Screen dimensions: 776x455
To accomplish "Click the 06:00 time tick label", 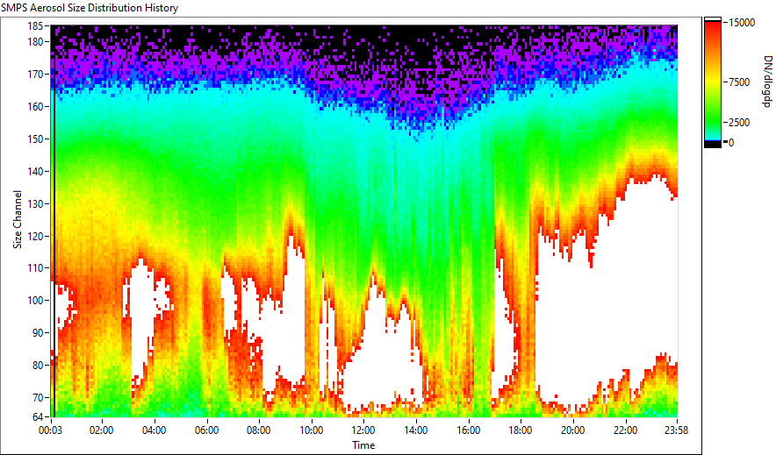I will point(206,430).
